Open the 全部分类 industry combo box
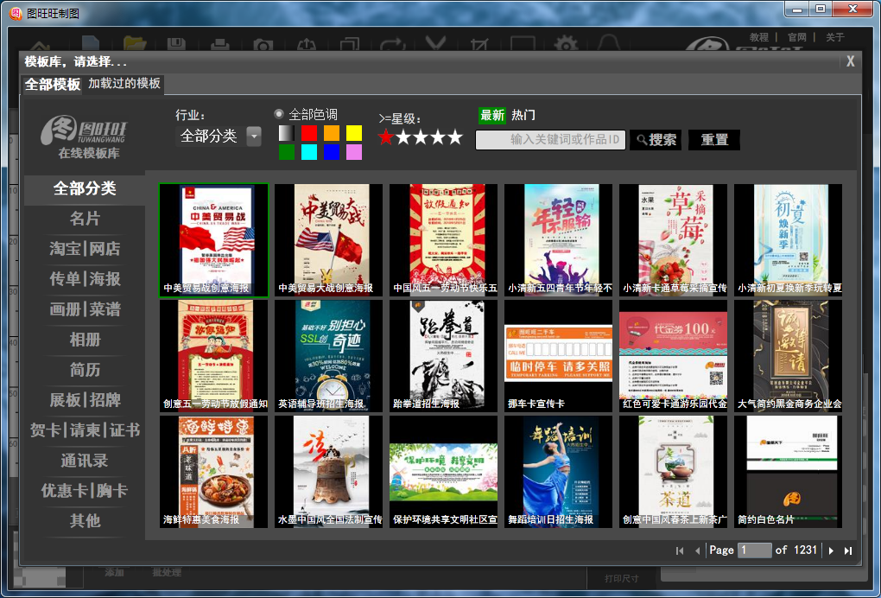The image size is (881, 598). point(208,137)
